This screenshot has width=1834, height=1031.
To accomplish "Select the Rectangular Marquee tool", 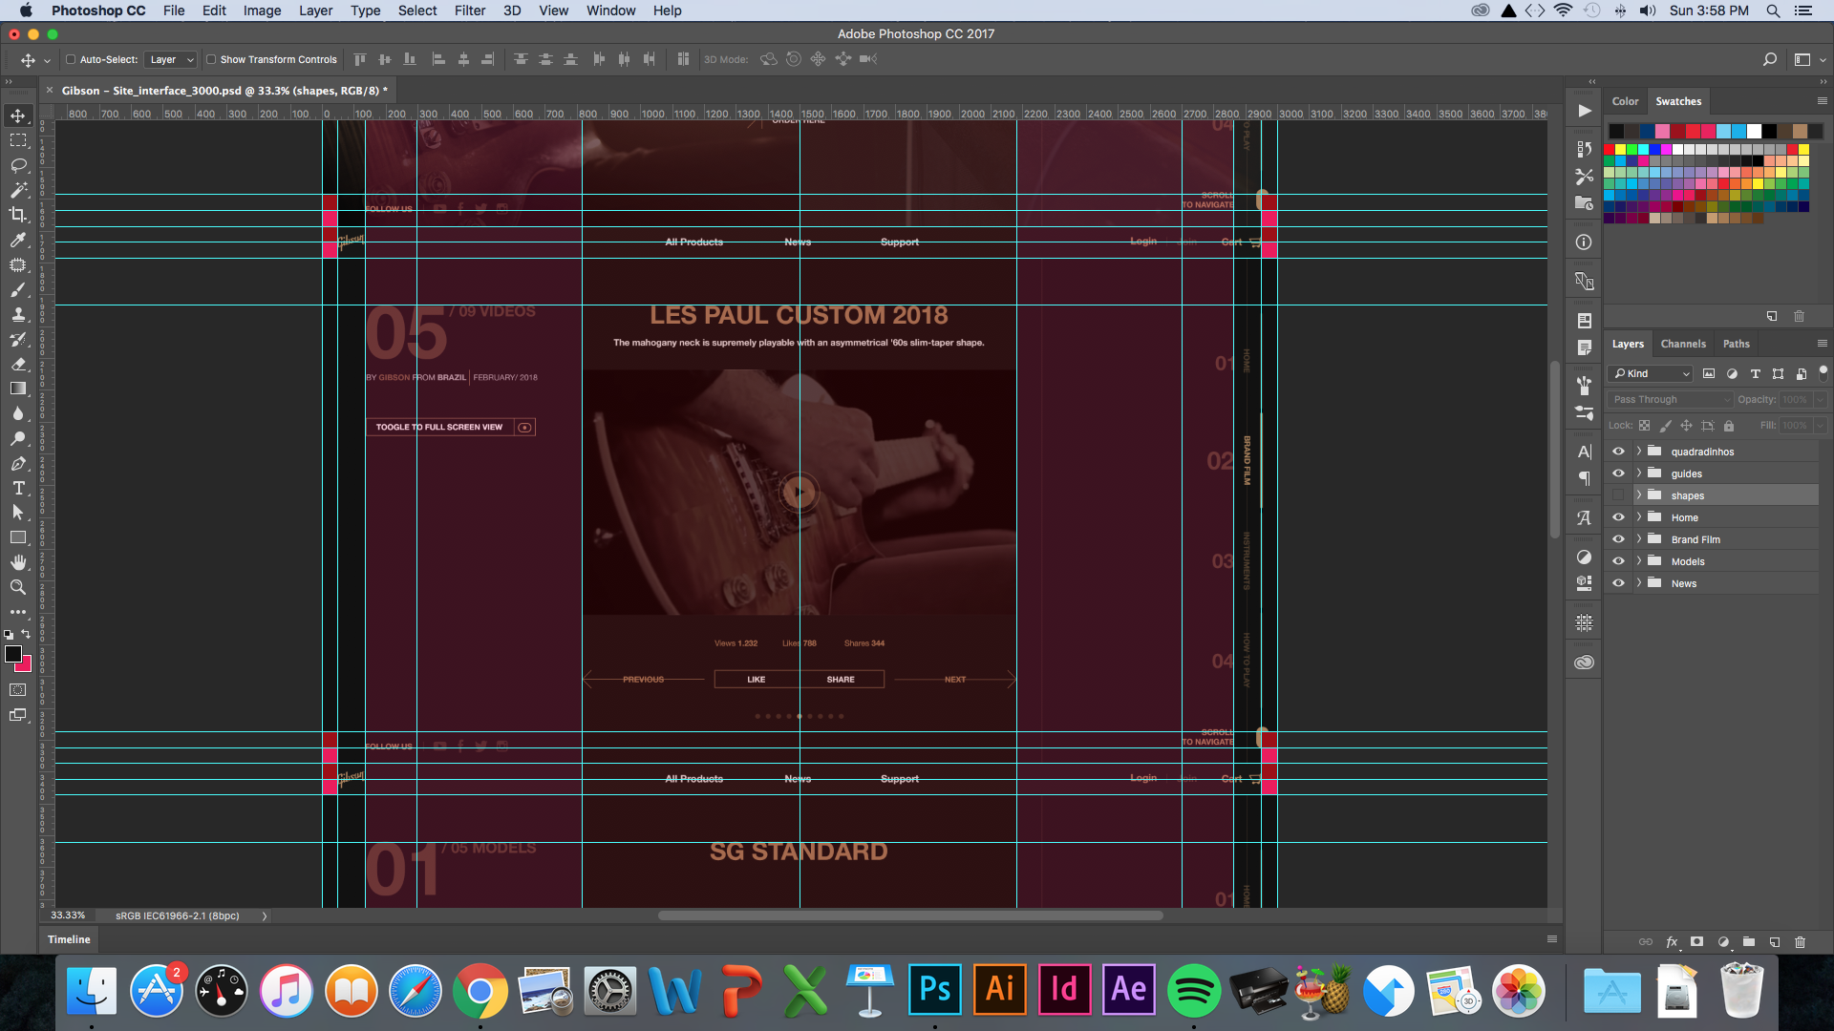I will tap(18, 140).
